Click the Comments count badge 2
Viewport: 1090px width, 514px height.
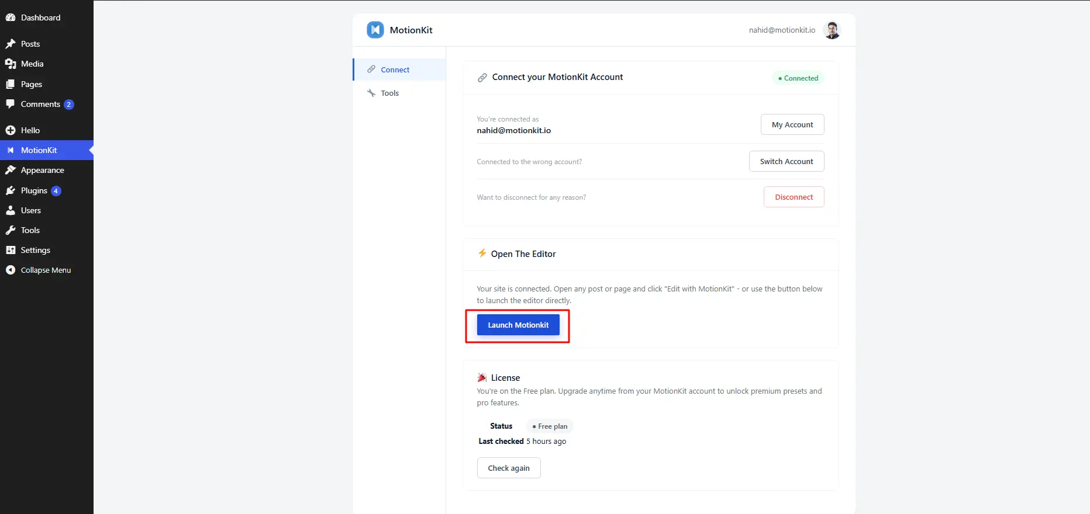(x=68, y=105)
